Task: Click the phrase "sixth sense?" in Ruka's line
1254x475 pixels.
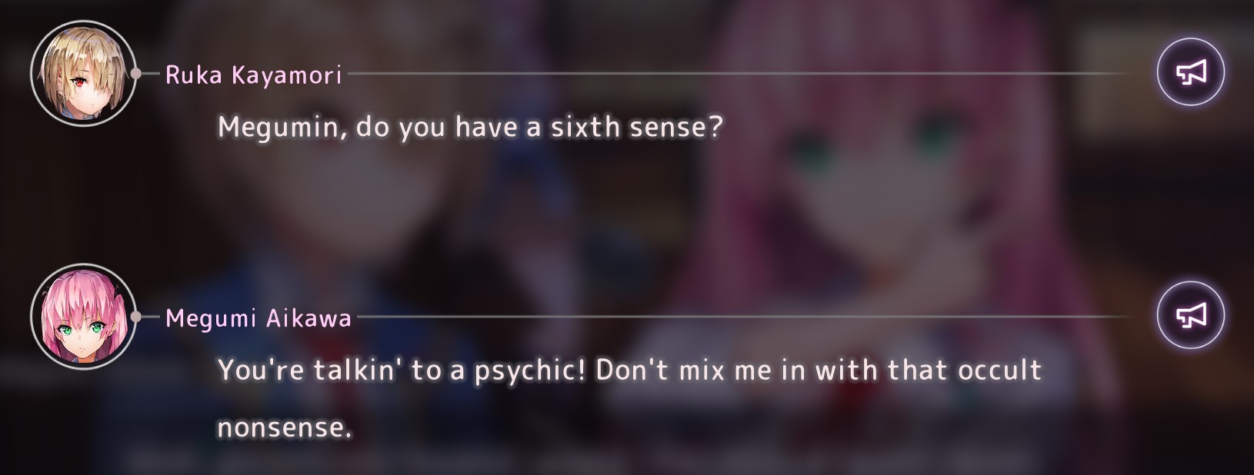Action: (x=637, y=127)
